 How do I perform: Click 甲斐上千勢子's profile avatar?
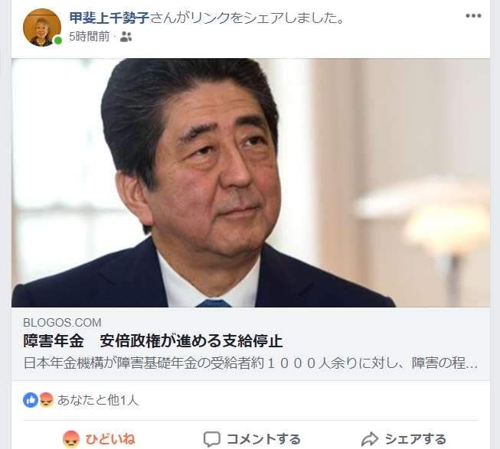(x=42, y=28)
